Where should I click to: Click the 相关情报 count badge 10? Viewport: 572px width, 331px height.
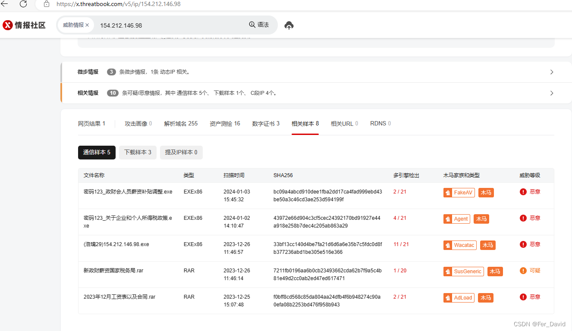coord(113,93)
